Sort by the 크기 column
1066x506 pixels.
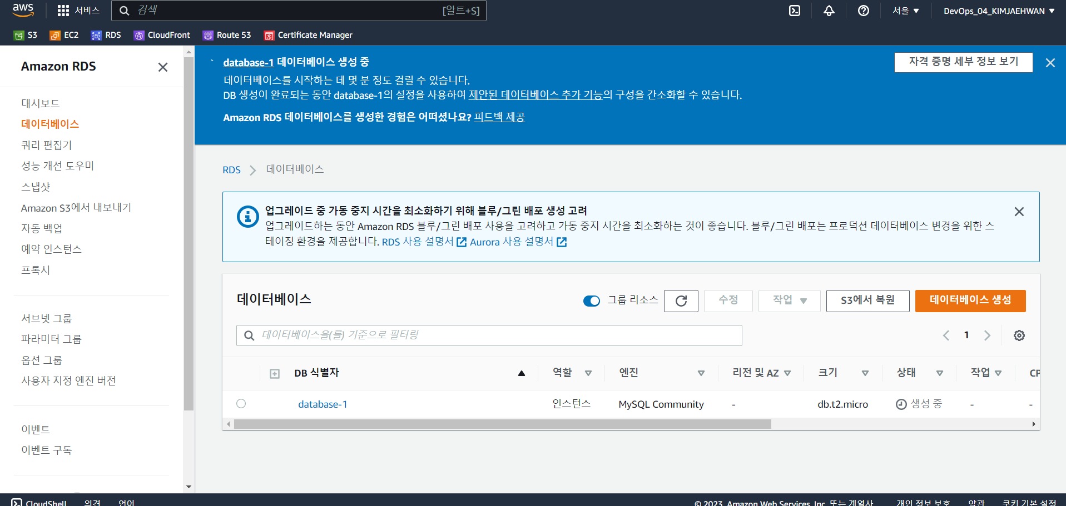coord(865,373)
